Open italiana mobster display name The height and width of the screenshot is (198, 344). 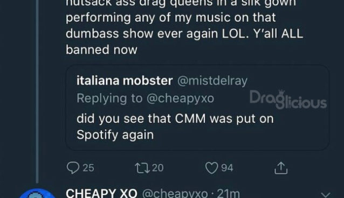pyautogui.click(x=125, y=81)
